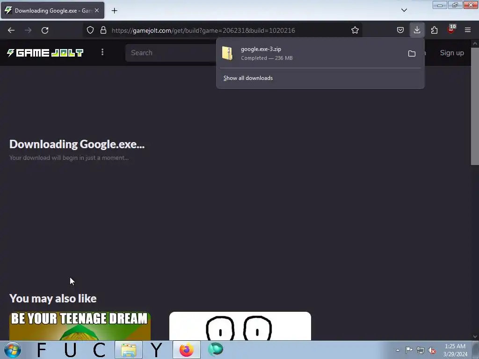Select the Downloading Google.exe browser tab
479x359 pixels.
coord(52,10)
